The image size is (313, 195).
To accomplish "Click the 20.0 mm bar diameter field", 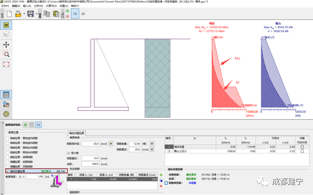I will (x=135, y=150).
